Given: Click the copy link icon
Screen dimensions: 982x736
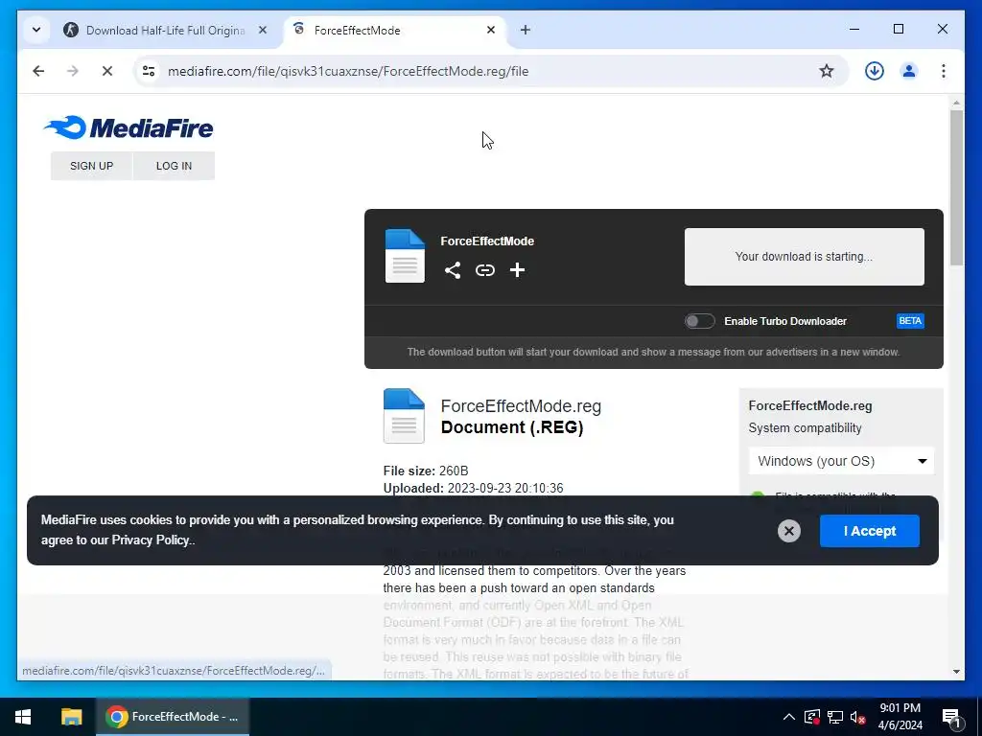Looking at the screenshot, I should tap(484, 270).
